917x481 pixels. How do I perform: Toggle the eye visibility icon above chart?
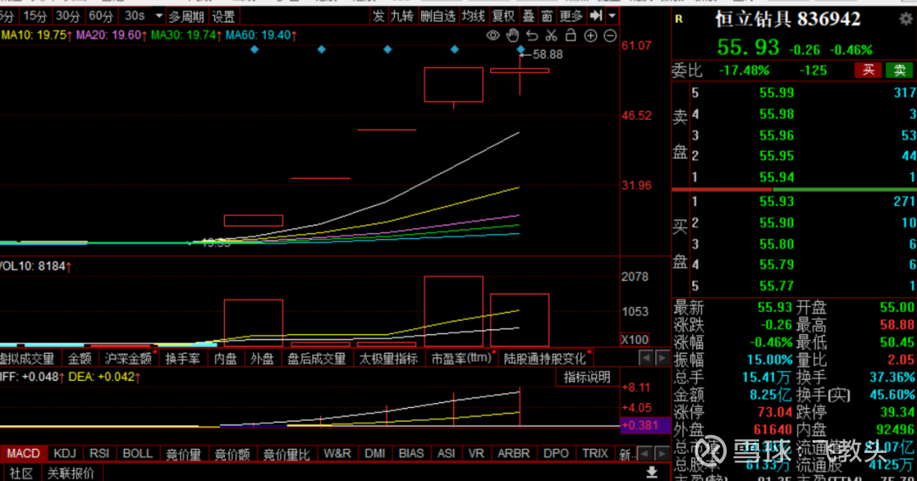click(493, 36)
